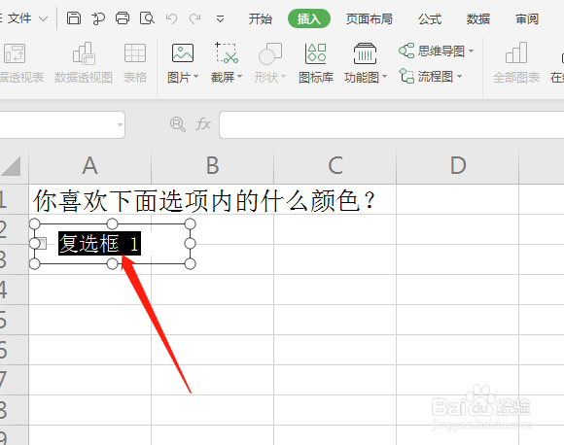Open the 页面布局 tab
Viewport: 564px width, 445px height.
[x=370, y=18]
